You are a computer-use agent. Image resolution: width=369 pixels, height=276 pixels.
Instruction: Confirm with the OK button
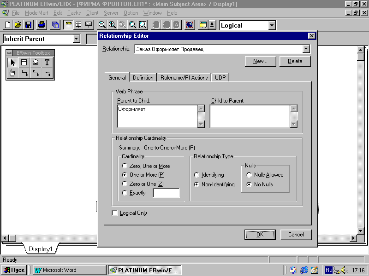[260, 235]
